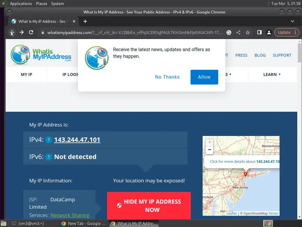This screenshot has width=302, height=227.
Task: Open the Chrome three-dot menu
Action: (295, 33)
